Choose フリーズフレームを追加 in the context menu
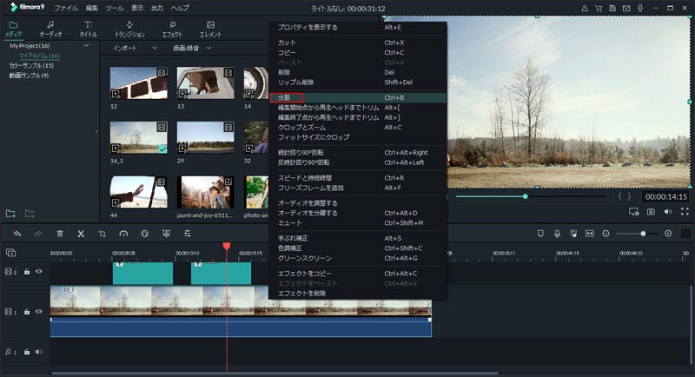This screenshot has height=377, width=695. pos(358,188)
